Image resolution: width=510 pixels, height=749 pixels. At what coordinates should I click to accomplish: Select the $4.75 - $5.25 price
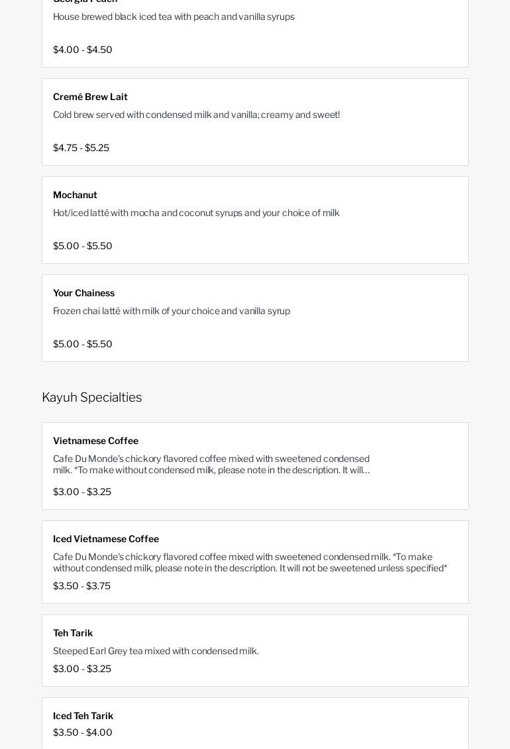[81, 148]
